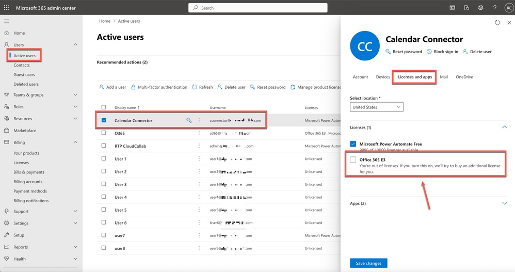Click the top Search field
The image size is (515, 272).
point(258,8)
